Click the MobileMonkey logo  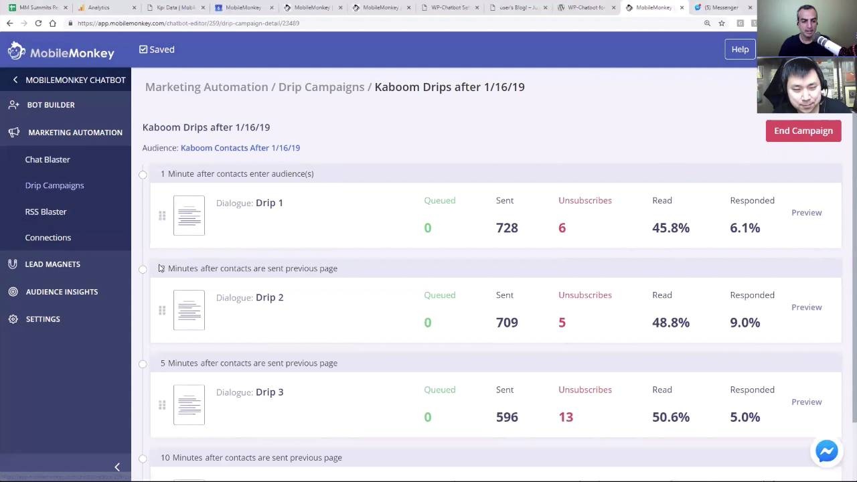(x=61, y=51)
